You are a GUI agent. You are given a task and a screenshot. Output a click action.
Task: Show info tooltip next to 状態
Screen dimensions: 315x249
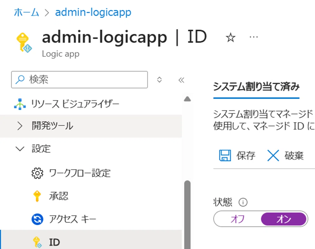coord(243,202)
